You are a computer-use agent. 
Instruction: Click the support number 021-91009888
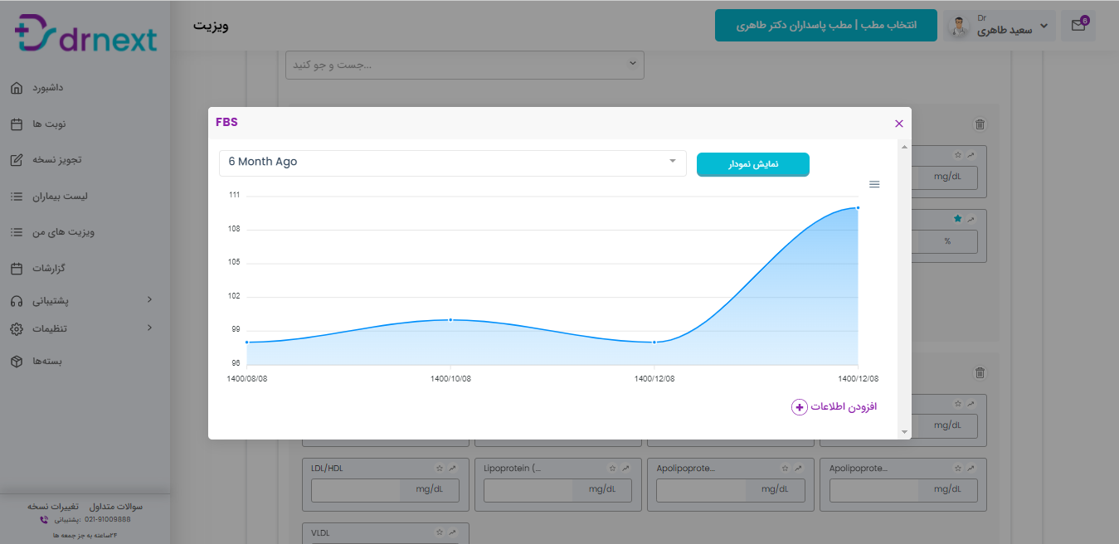[107, 520]
